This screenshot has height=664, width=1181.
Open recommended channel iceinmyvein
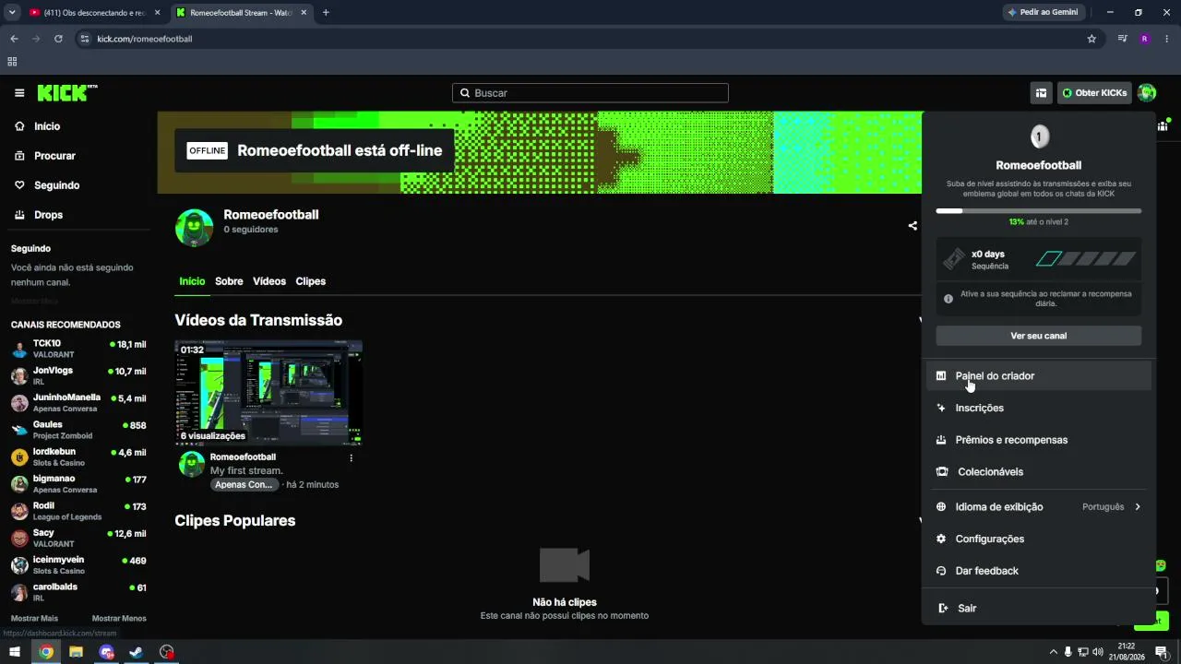[x=78, y=564]
